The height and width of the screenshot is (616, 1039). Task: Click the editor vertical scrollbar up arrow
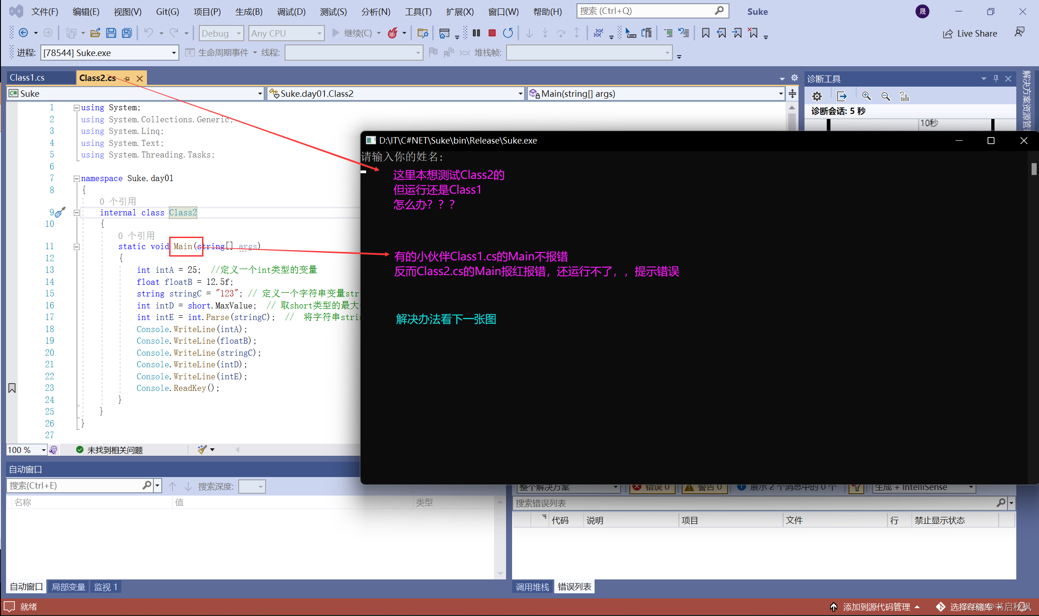[x=792, y=107]
